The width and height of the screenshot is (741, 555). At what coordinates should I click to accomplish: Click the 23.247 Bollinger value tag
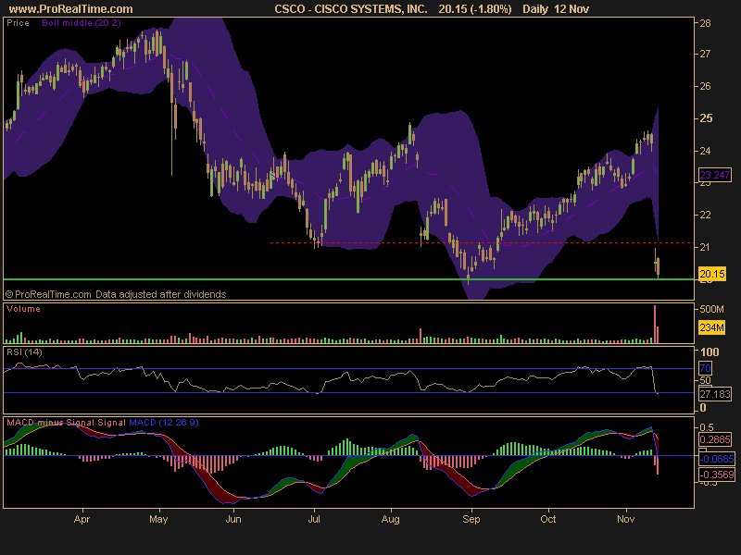tap(714, 175)
